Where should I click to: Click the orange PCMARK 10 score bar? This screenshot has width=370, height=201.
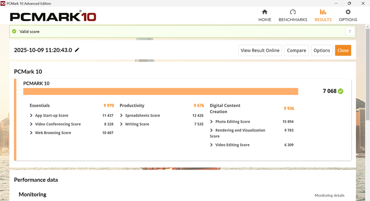click(x=160, y=91)
